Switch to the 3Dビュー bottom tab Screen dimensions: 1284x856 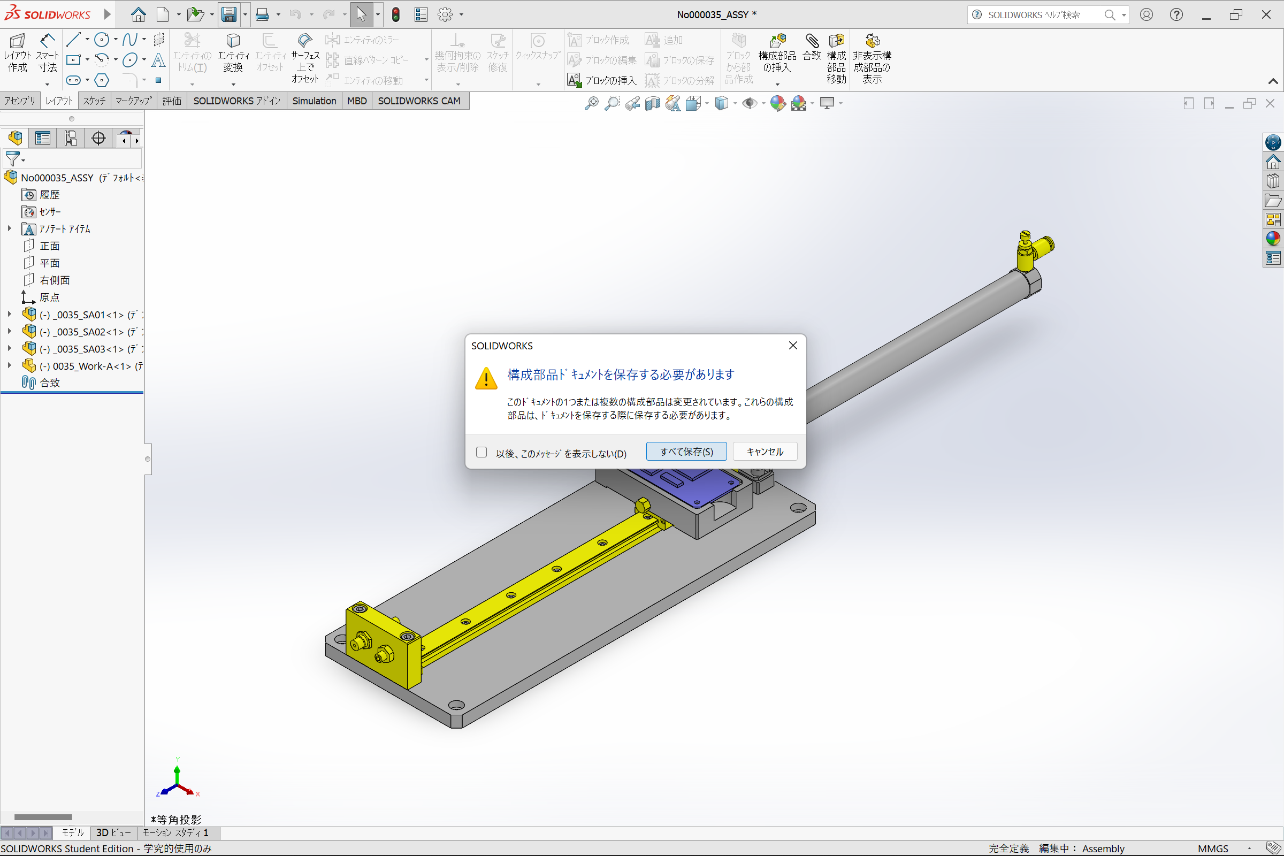(x=113, y=832)
